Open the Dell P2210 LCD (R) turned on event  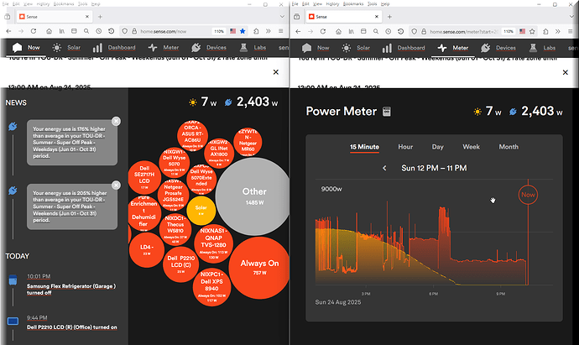tap(72, 327)
